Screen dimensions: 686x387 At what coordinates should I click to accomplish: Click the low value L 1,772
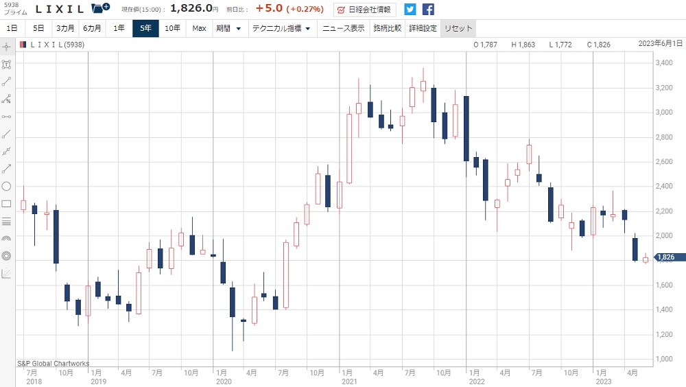point(560,45)
